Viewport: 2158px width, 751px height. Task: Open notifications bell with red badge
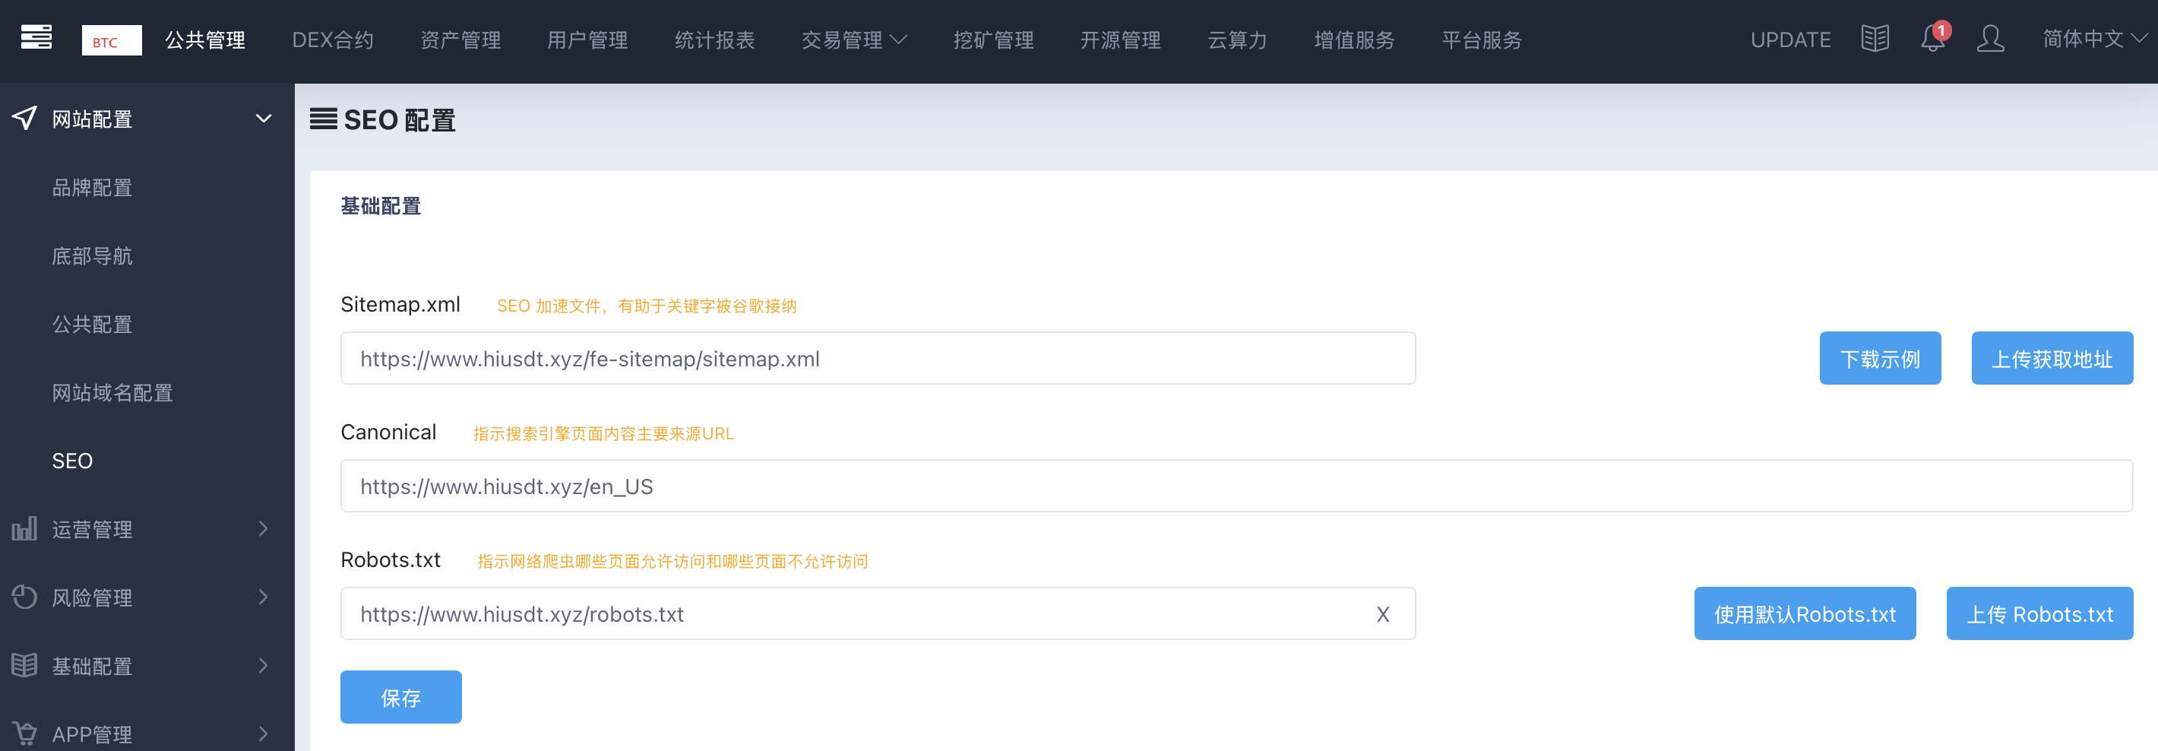1935,38
